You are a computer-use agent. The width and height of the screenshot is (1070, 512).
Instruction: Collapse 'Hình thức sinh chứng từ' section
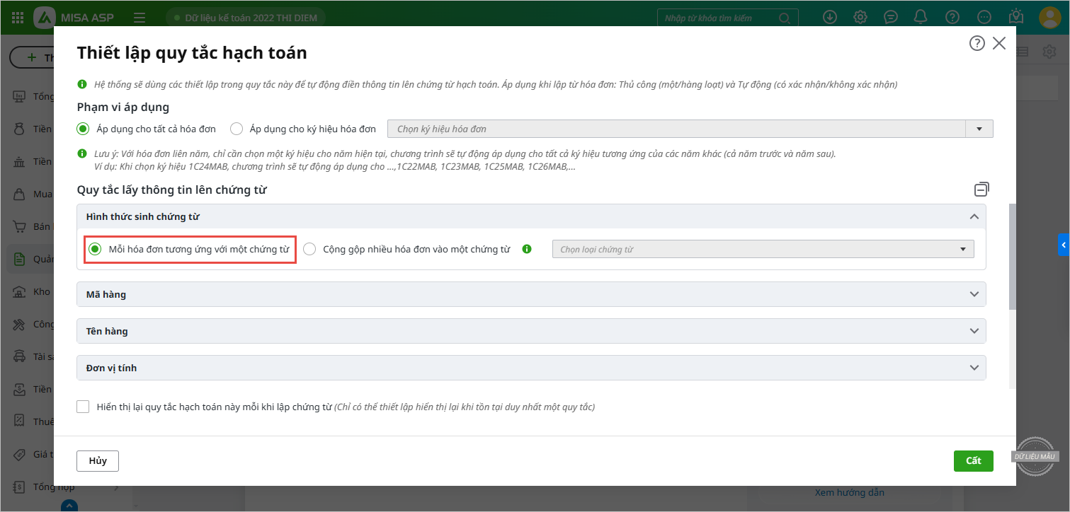click(x=974, y=216)
